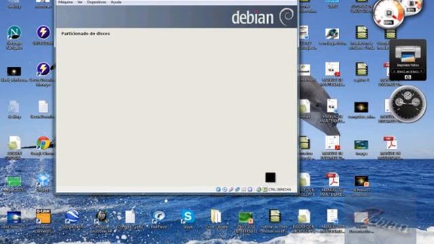This screenshot has width=434, height=244.
Task: Click the keyboard capture icon beside CTRL DERECHA
Action: tap(265, 189)
